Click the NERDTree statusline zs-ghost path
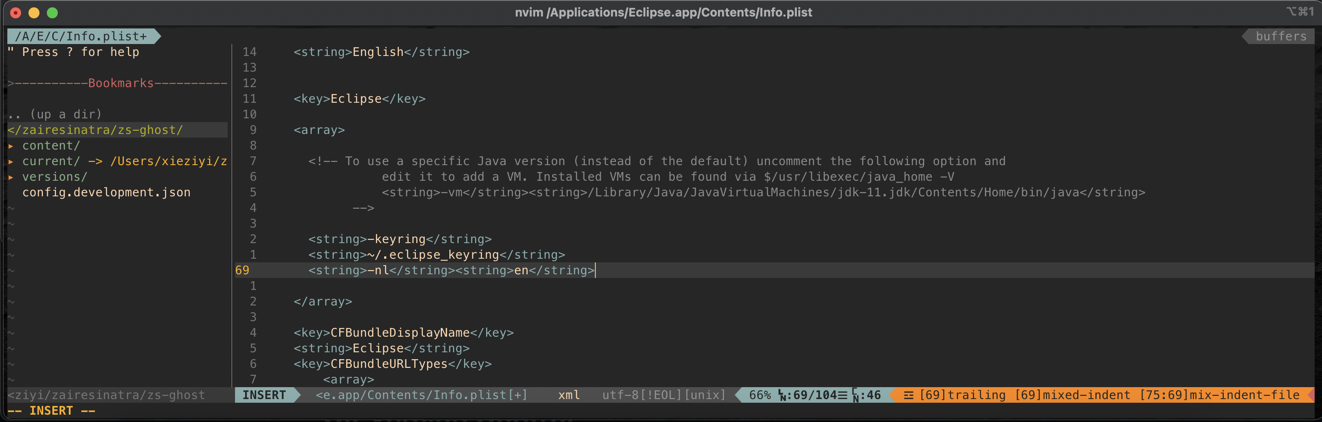The width and height of the screenshot is (1322, 422). pyautogui.click(x=106, y=395)
